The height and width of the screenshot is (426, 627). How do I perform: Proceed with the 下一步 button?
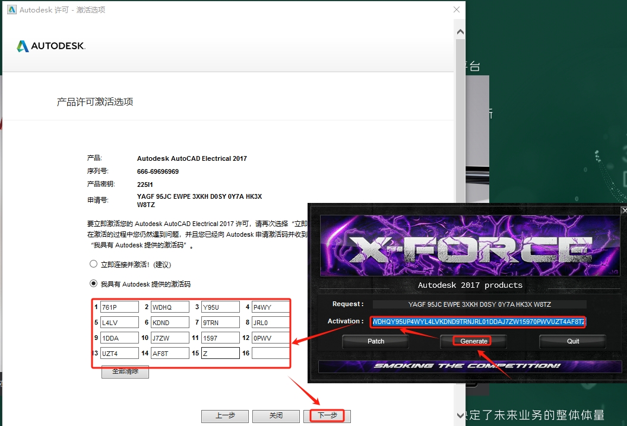coord(327,416)
